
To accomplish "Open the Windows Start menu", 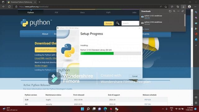I will coord(82,109).
